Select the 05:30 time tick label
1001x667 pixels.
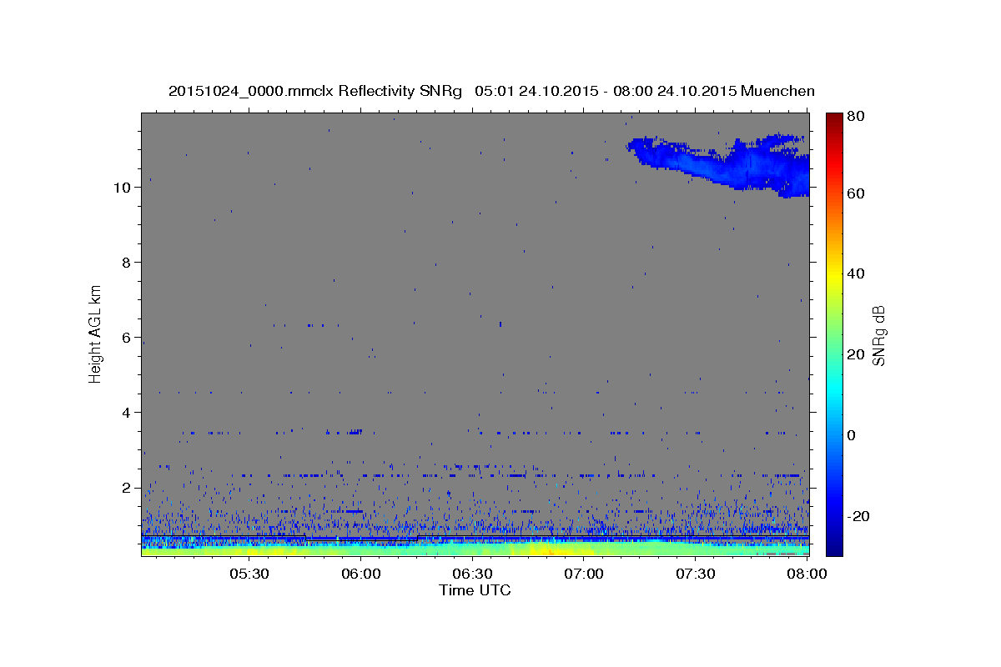coord(249,574)
